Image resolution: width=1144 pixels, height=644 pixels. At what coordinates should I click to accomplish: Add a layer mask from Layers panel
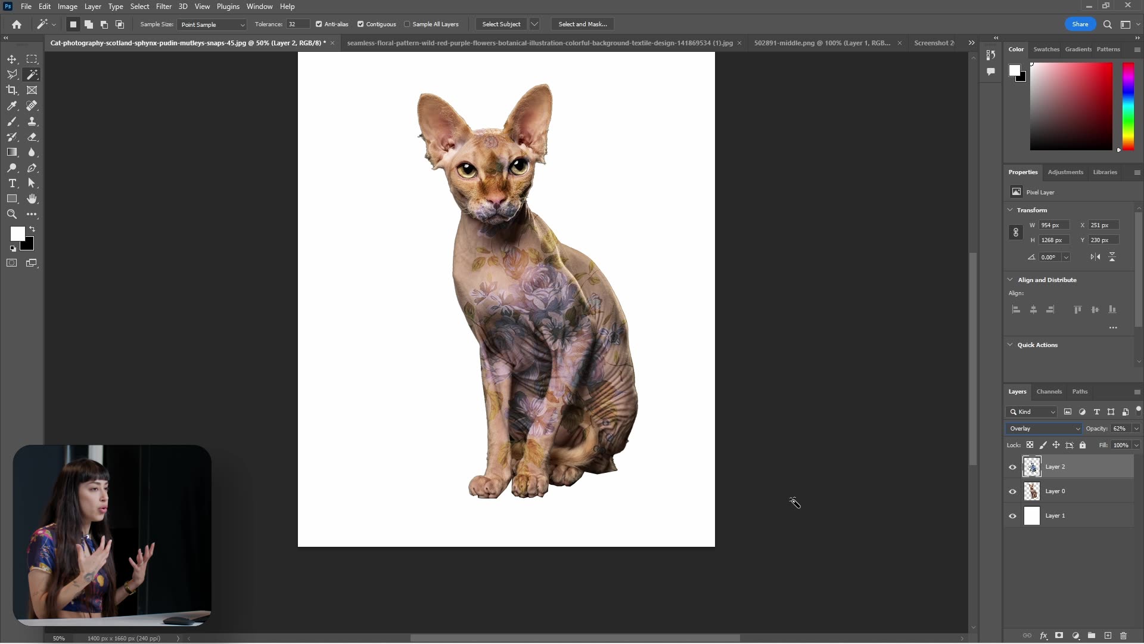tap(1059, 636)
